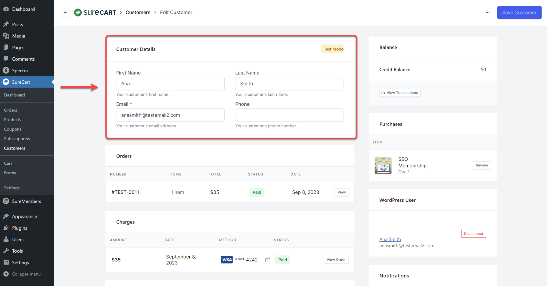The image size is (547, 286).
Task: Open Appearance via its paintbrush icon
Action: [x=6, y=216]
